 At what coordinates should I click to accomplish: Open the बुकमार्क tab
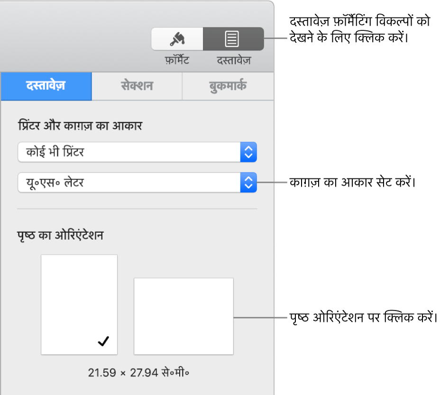point(228,86)
